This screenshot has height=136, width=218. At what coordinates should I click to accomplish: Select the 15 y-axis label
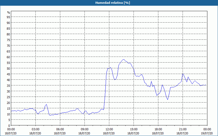(8, 109)
